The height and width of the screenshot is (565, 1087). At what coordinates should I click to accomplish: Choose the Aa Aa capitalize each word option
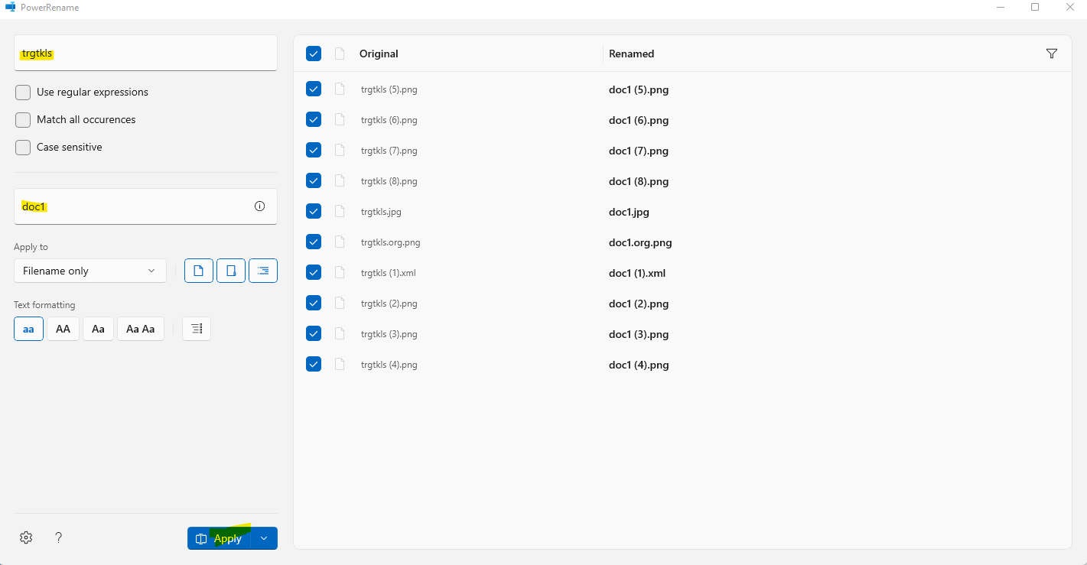click(x=140, y=329)
